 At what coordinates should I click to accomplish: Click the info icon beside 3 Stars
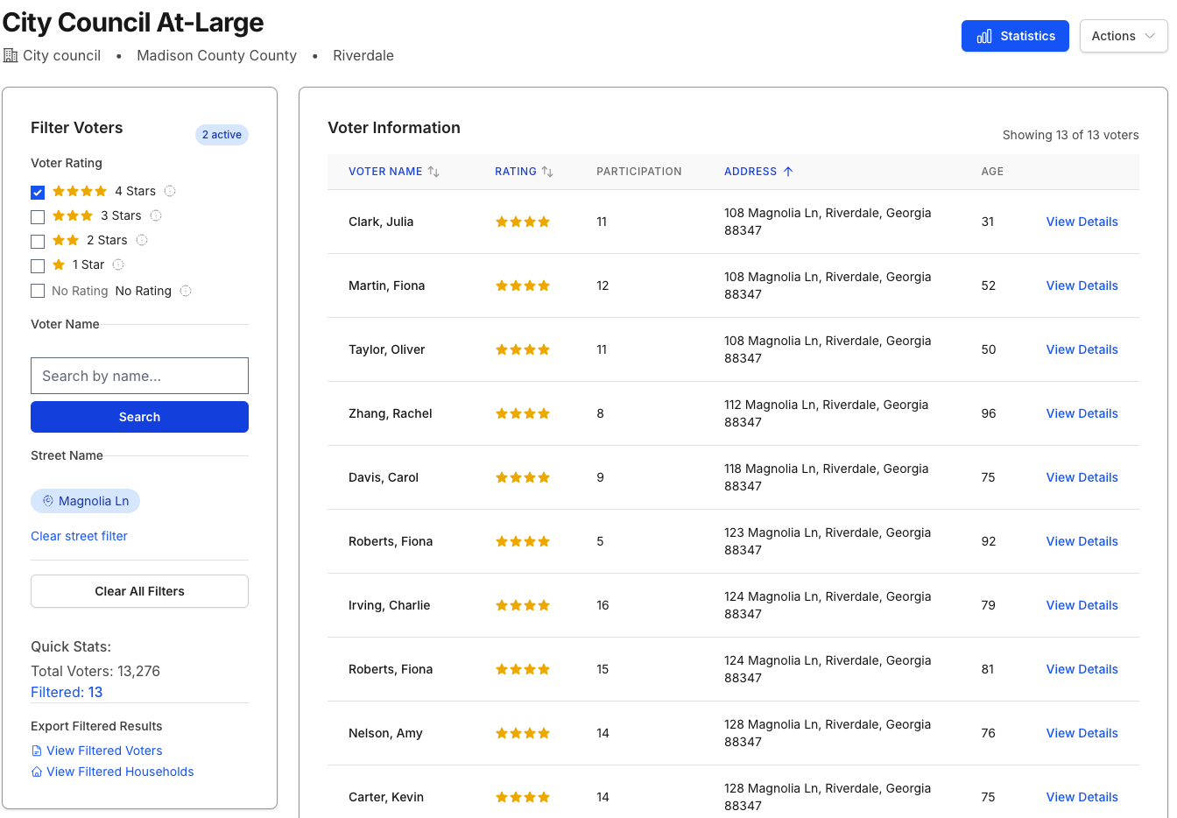coord(156,215)
